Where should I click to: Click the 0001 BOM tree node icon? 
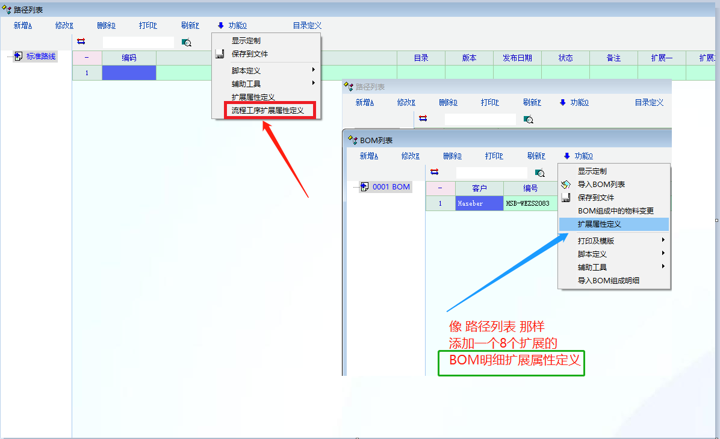[x=364, y=187]
